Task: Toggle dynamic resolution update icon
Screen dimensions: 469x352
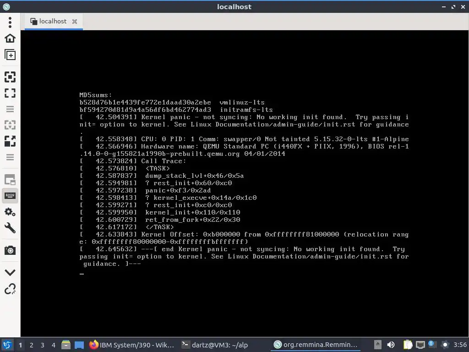Action: coord(10,125)
